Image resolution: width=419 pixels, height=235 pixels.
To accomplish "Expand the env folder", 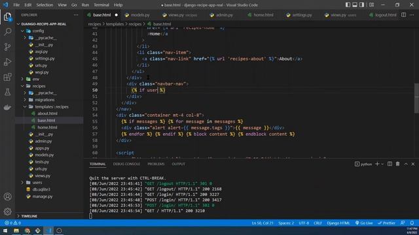I will [35, 79].
